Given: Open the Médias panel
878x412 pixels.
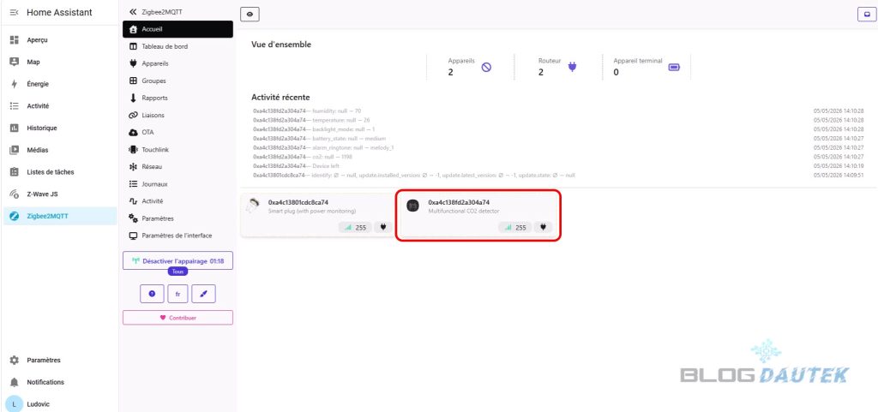Looking at the screenshot, I should point(60,150).
